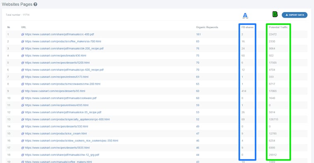Click external link icon for cmw-200.html row
314x163 pixels.
click(23, 84)
